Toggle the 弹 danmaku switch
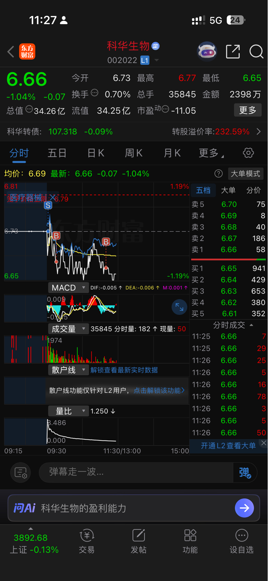The height and width of the screenshot is (581, 268). [245, 472]
